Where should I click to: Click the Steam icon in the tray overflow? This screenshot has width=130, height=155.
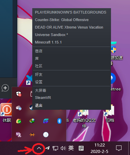pyautogui.click(x=31, y=107)
